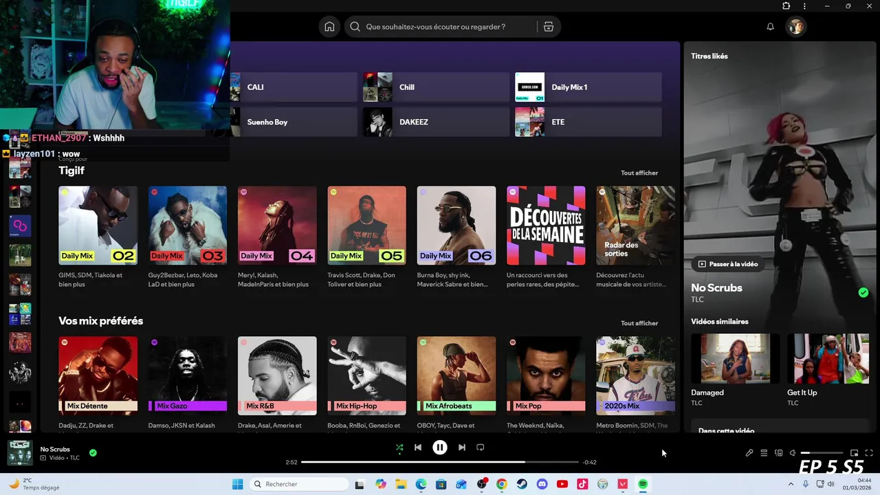Open the ETE playlist tile
880x495 pixels.
(x=588, y=122)
